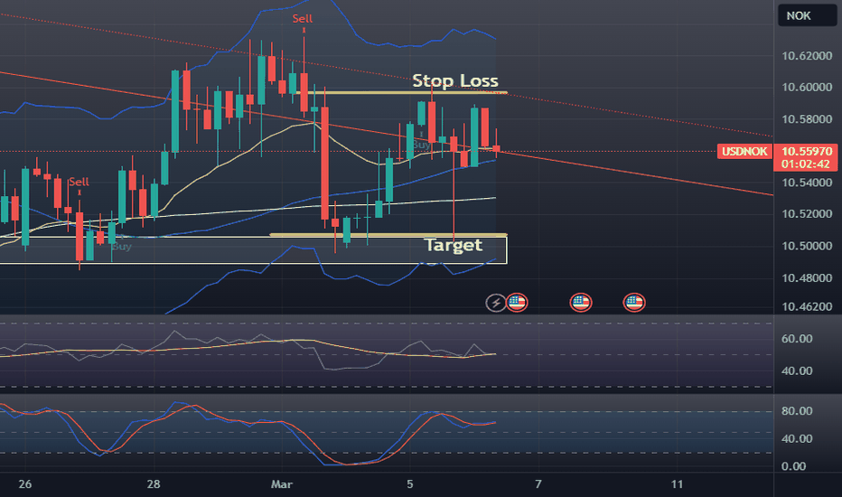Screen dimensions: 842x497
Task: Click the Mar label on time axis
Action: (x=281, y=484)
